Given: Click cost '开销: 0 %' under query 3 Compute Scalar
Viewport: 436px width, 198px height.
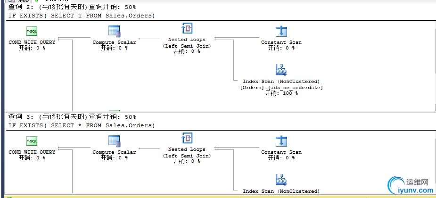Looking at the screenshot, I should coord(114,157).
